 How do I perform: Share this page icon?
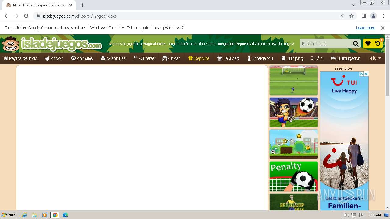click(x=342, y=16)
